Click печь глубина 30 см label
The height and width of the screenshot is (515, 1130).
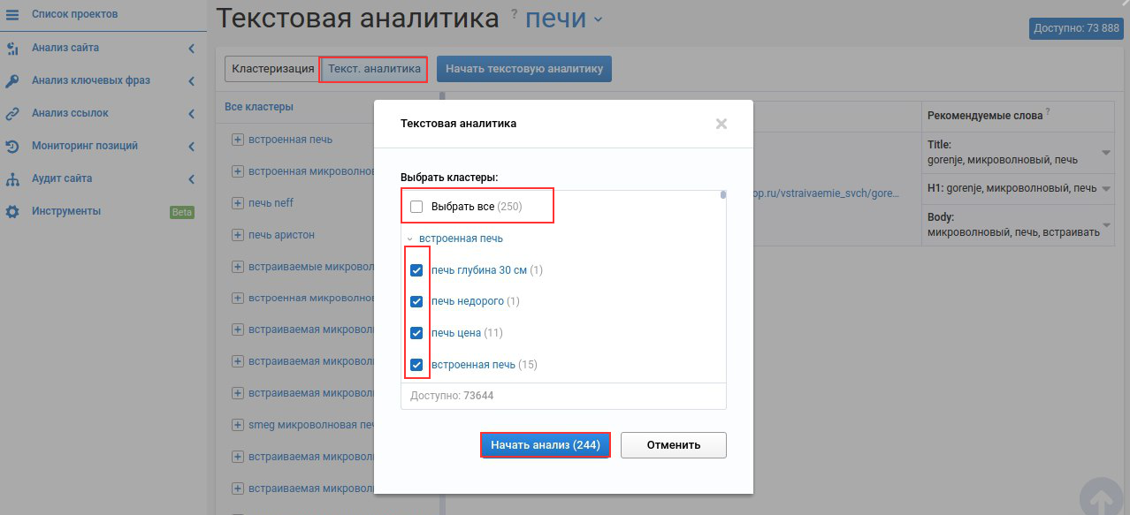click(x=479, y=270)
